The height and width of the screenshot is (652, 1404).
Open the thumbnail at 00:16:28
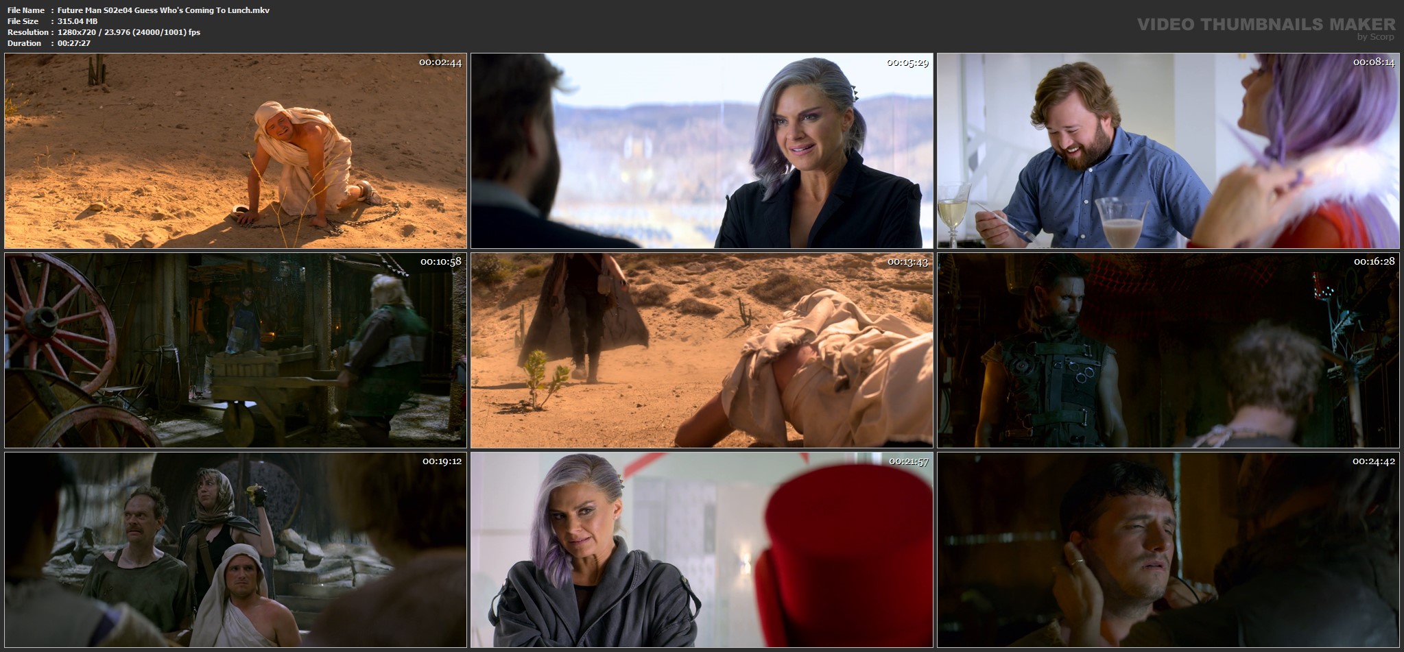(x=1169, y=350)
